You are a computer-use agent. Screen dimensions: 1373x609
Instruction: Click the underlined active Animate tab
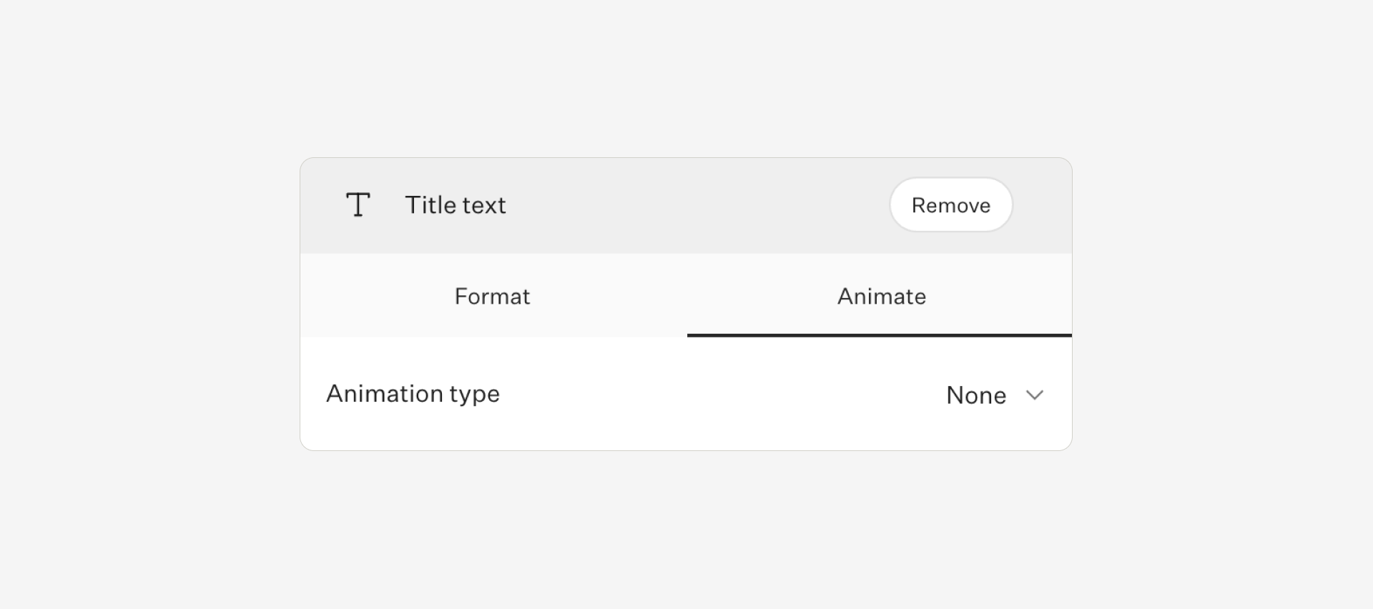881,296
